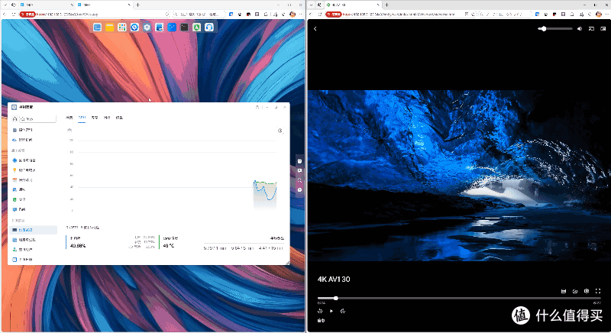Open the player settings gear
Viewport: 611px width, 333px height.
coord(587,291)
